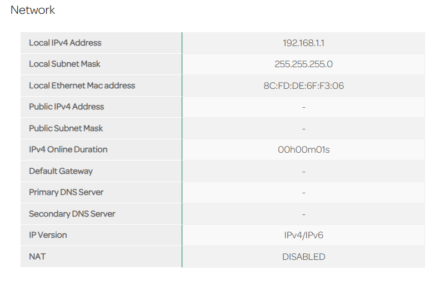Click the IP Version label

48,235
